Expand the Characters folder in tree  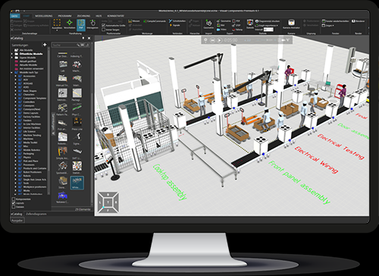click(16, 95)
